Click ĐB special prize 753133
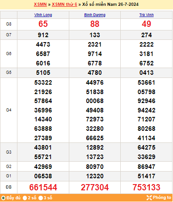 (x=147, y=187)
